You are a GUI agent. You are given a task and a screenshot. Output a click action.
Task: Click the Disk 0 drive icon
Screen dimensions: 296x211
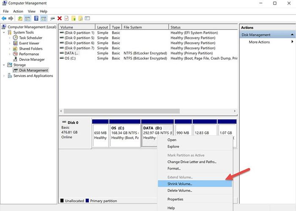click(64, 122)
